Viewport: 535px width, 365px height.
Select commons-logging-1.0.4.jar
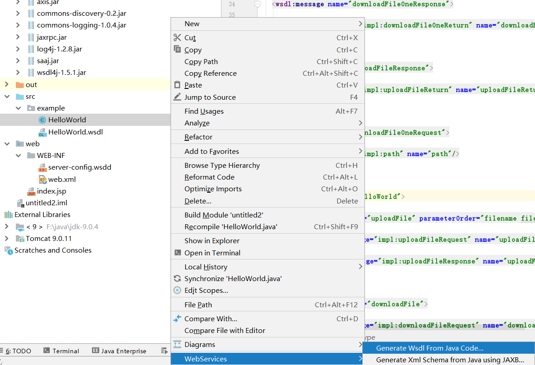[x=82, y=25]
